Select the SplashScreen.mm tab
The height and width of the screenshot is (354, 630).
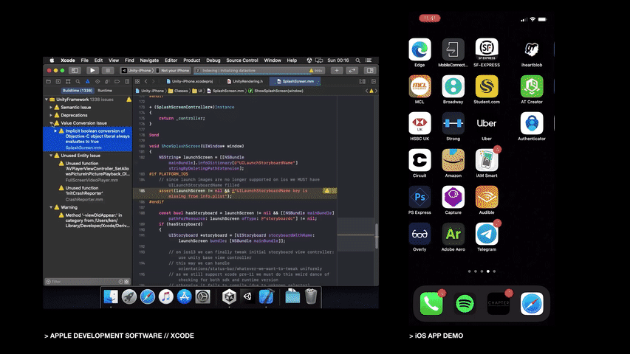(x=295, y=81)
